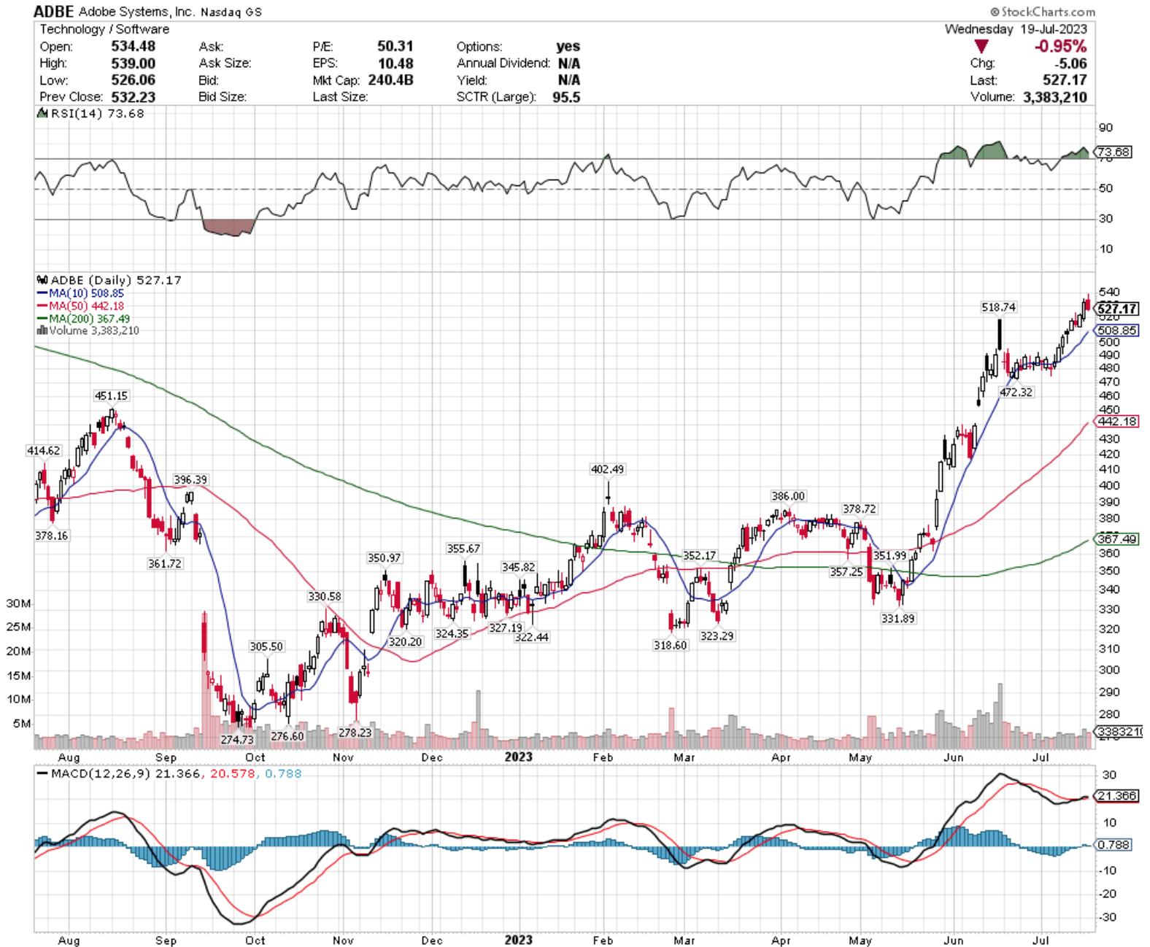The height and width of the screenshot is (947, 1150).
Task: Click the Mkt Cap value 240.4B
Action: pyautogui.click(x=390, y=80)
